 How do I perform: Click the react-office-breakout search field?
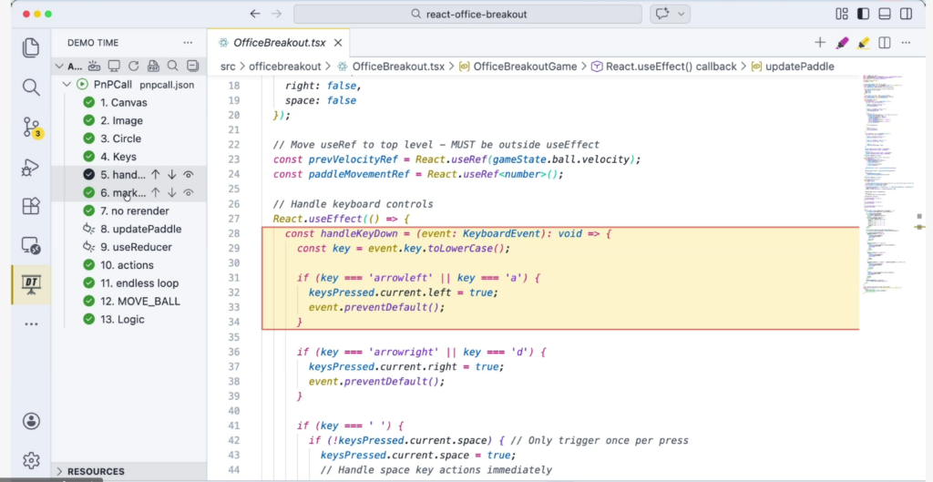coord(469,15)
